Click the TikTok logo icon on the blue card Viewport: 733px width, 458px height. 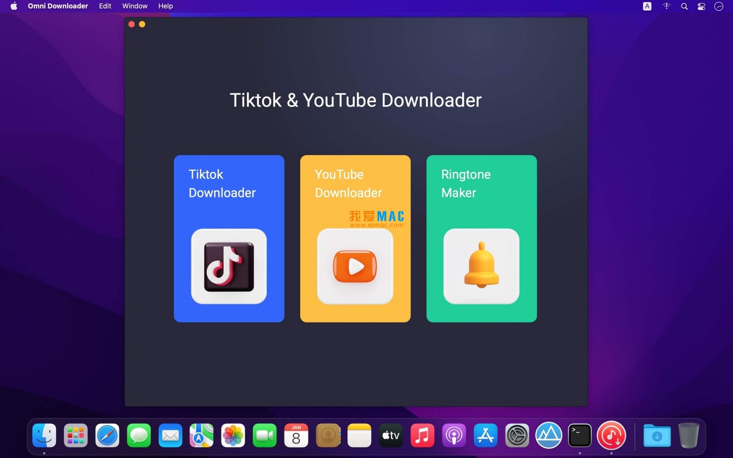click(229, 267)
